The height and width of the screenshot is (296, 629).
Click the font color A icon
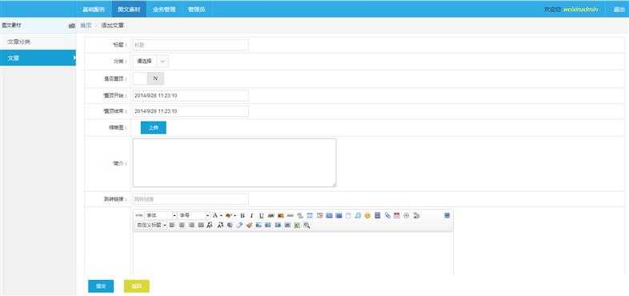click(x=215, y=215)
